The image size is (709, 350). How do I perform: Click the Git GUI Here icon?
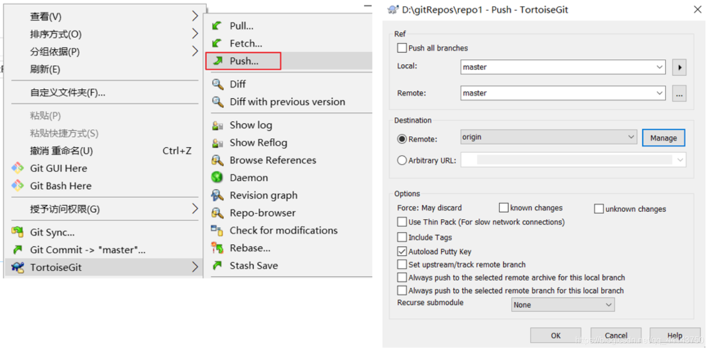(x=18, y=168)
